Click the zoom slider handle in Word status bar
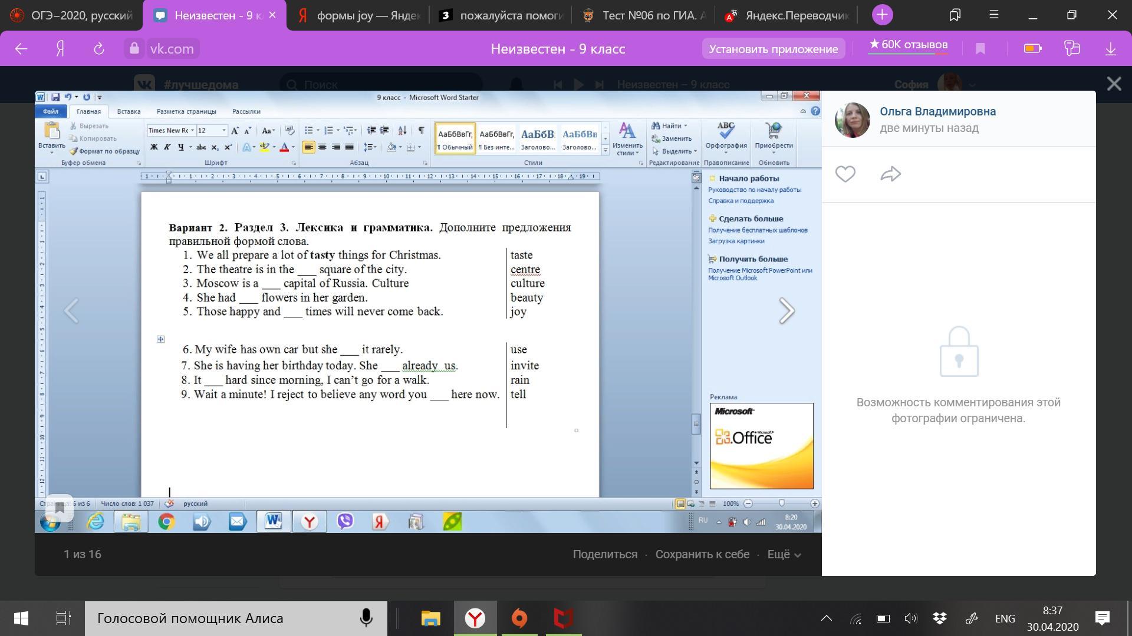1132x636 pixels. 781,503
